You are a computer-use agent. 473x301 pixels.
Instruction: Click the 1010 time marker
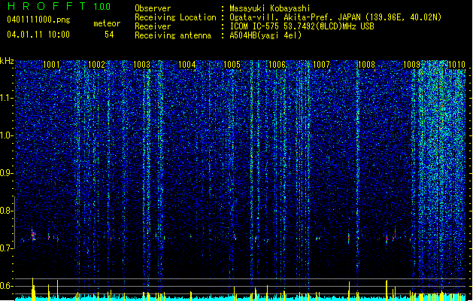click(x=456, y=65)
